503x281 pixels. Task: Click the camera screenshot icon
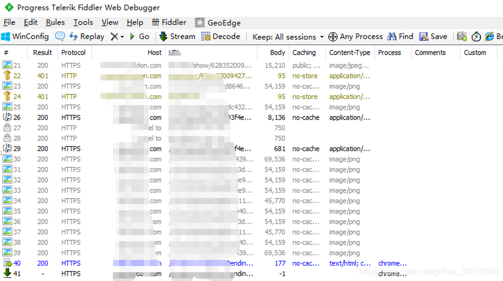pos(462,37)
